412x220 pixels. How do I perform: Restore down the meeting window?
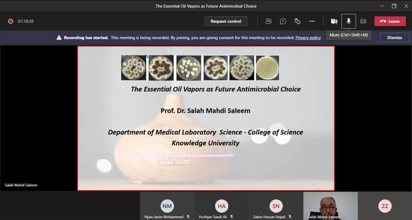coord(394,6)
